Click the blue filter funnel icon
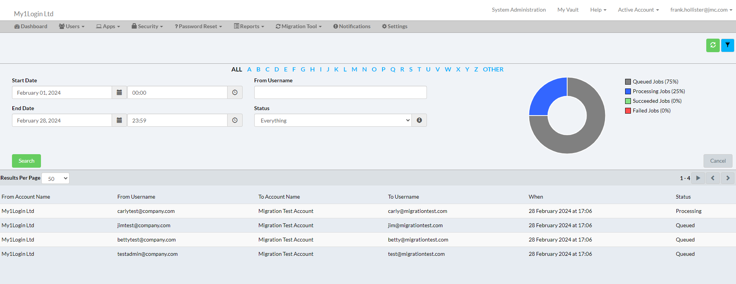The height and width of the screenshot is (284, 736). 728,45
